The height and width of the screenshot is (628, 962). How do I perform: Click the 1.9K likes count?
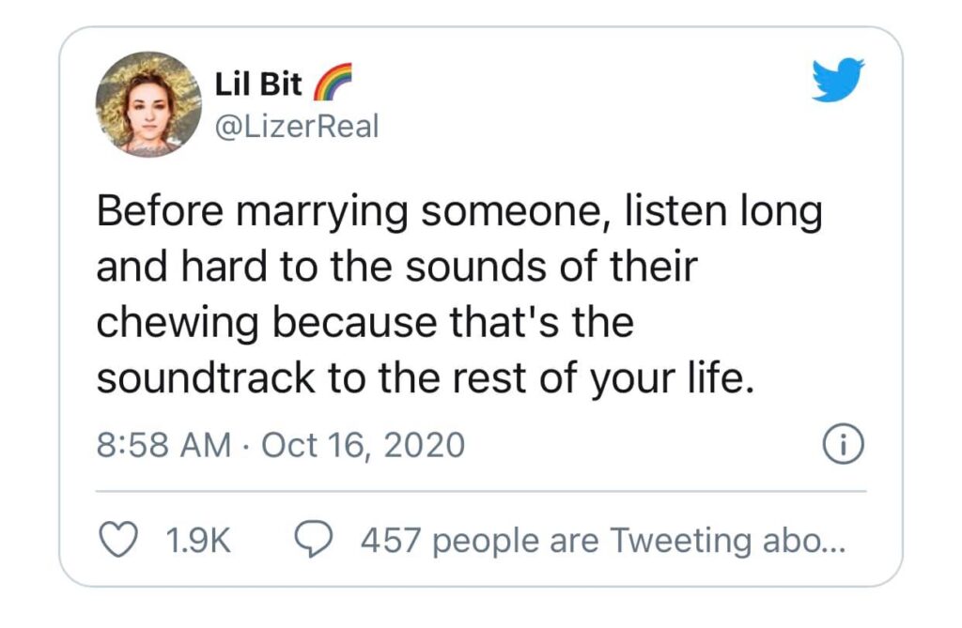pyautogui.click(x=198, y=541)
